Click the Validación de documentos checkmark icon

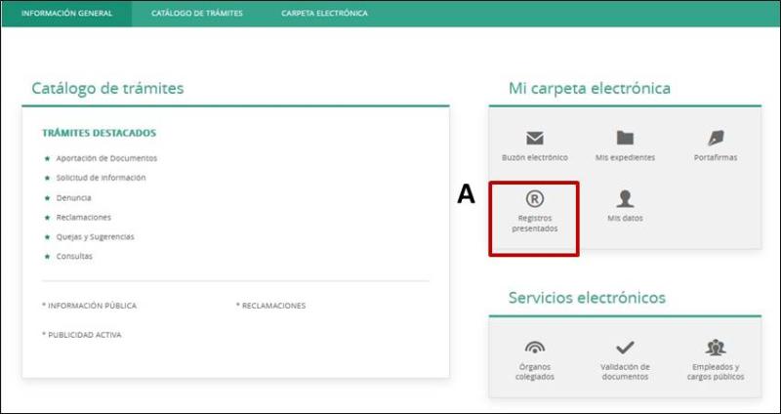625,348
